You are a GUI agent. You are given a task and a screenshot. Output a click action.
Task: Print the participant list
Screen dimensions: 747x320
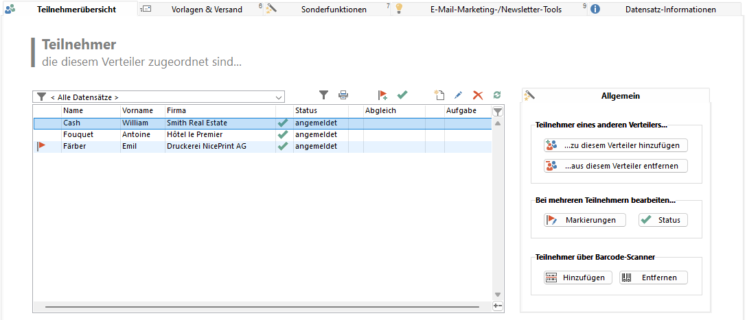point(343,96)
